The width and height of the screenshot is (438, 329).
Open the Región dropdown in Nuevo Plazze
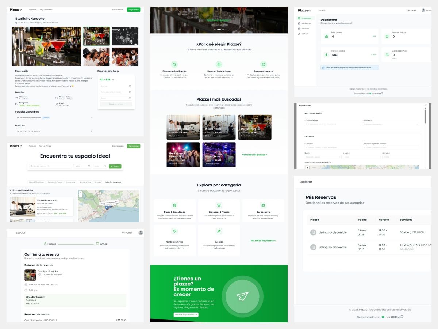click(323, 157)
